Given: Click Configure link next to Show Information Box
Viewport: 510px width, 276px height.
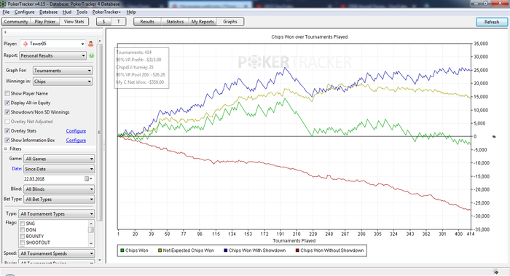Looking at the screenshot, I should point(76,140).
